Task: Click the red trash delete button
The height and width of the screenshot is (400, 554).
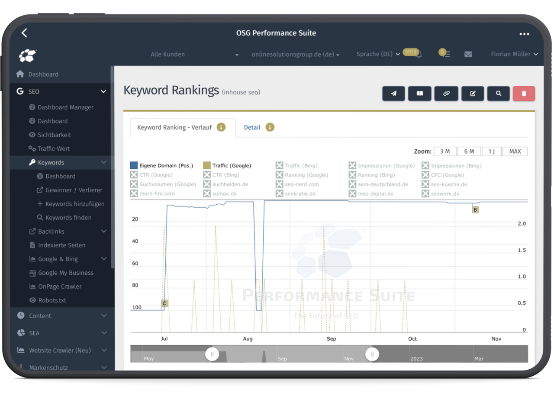Action: tap(524, 94)
